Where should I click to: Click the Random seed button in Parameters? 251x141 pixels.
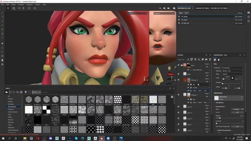click(x=237, y=109)
